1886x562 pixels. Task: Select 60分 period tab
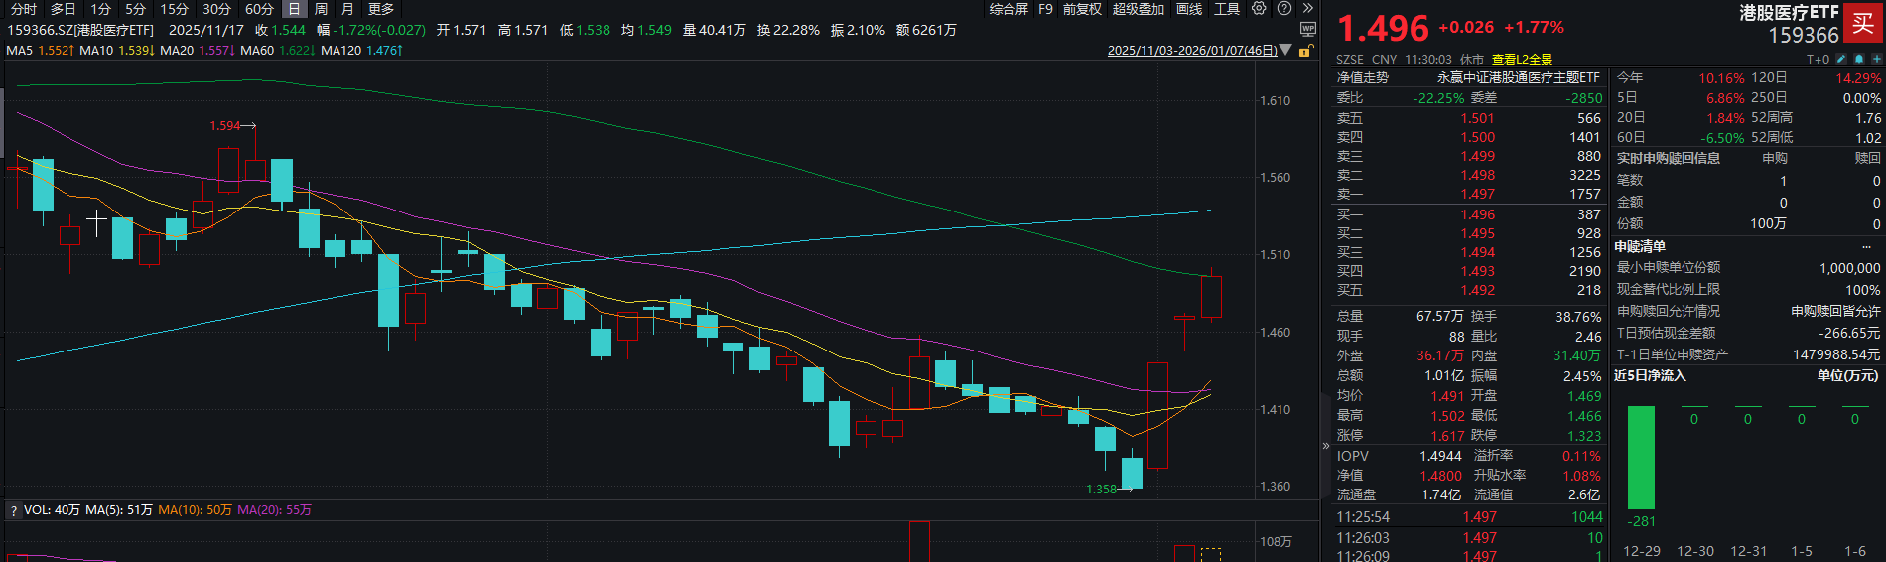coord(260,9)
